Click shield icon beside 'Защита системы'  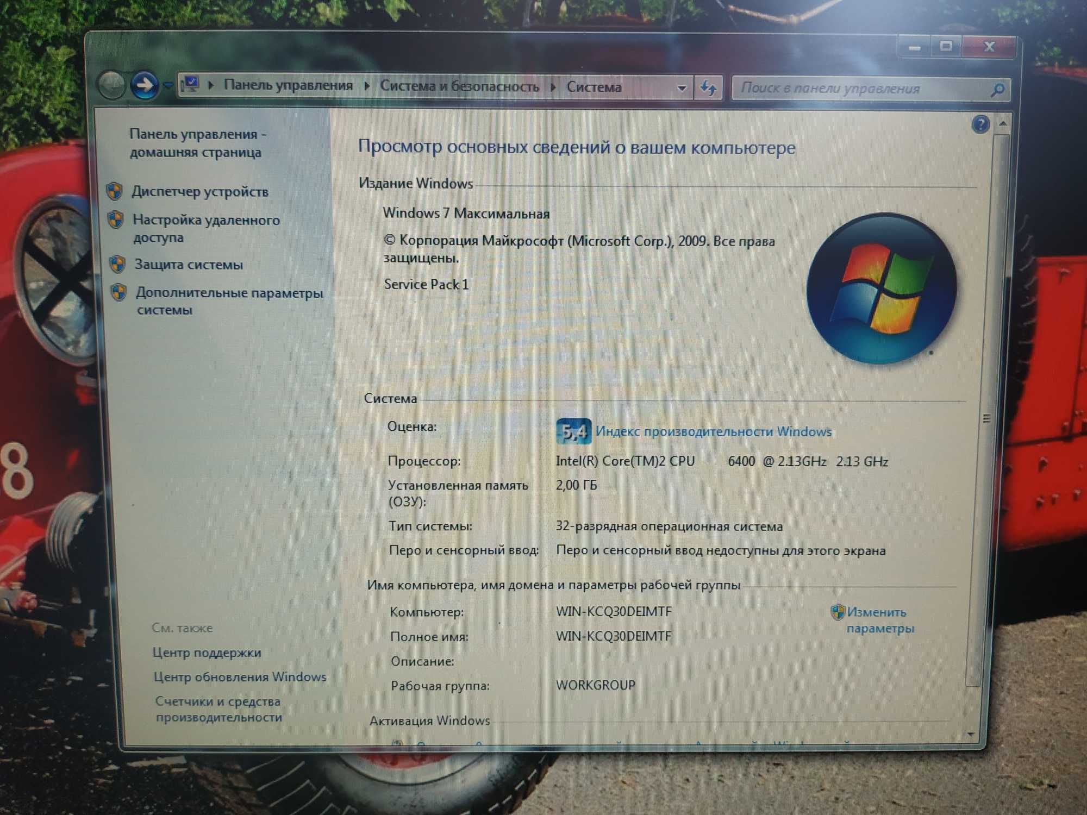[117, 264]
